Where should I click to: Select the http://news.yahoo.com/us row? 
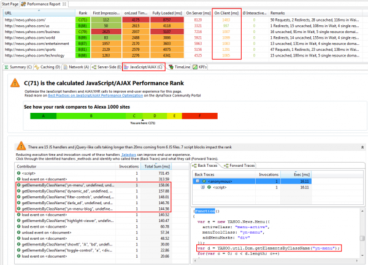183,26
